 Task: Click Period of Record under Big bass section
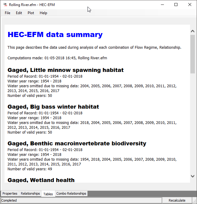click(x=45, y=113)
